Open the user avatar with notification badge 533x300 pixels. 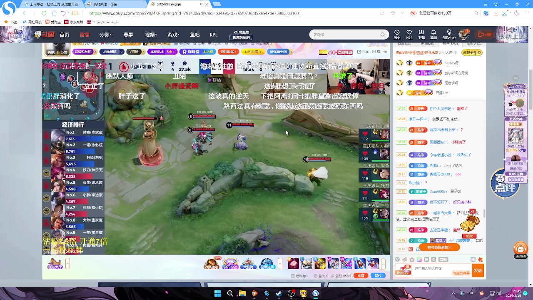click(x=464, y=34)
